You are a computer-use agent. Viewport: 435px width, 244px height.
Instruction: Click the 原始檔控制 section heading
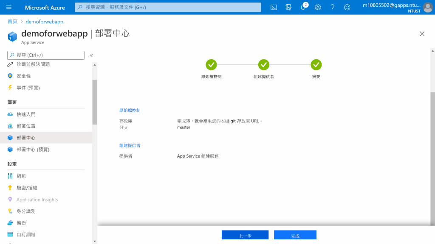pyautogui.click(x=130, y=110)
